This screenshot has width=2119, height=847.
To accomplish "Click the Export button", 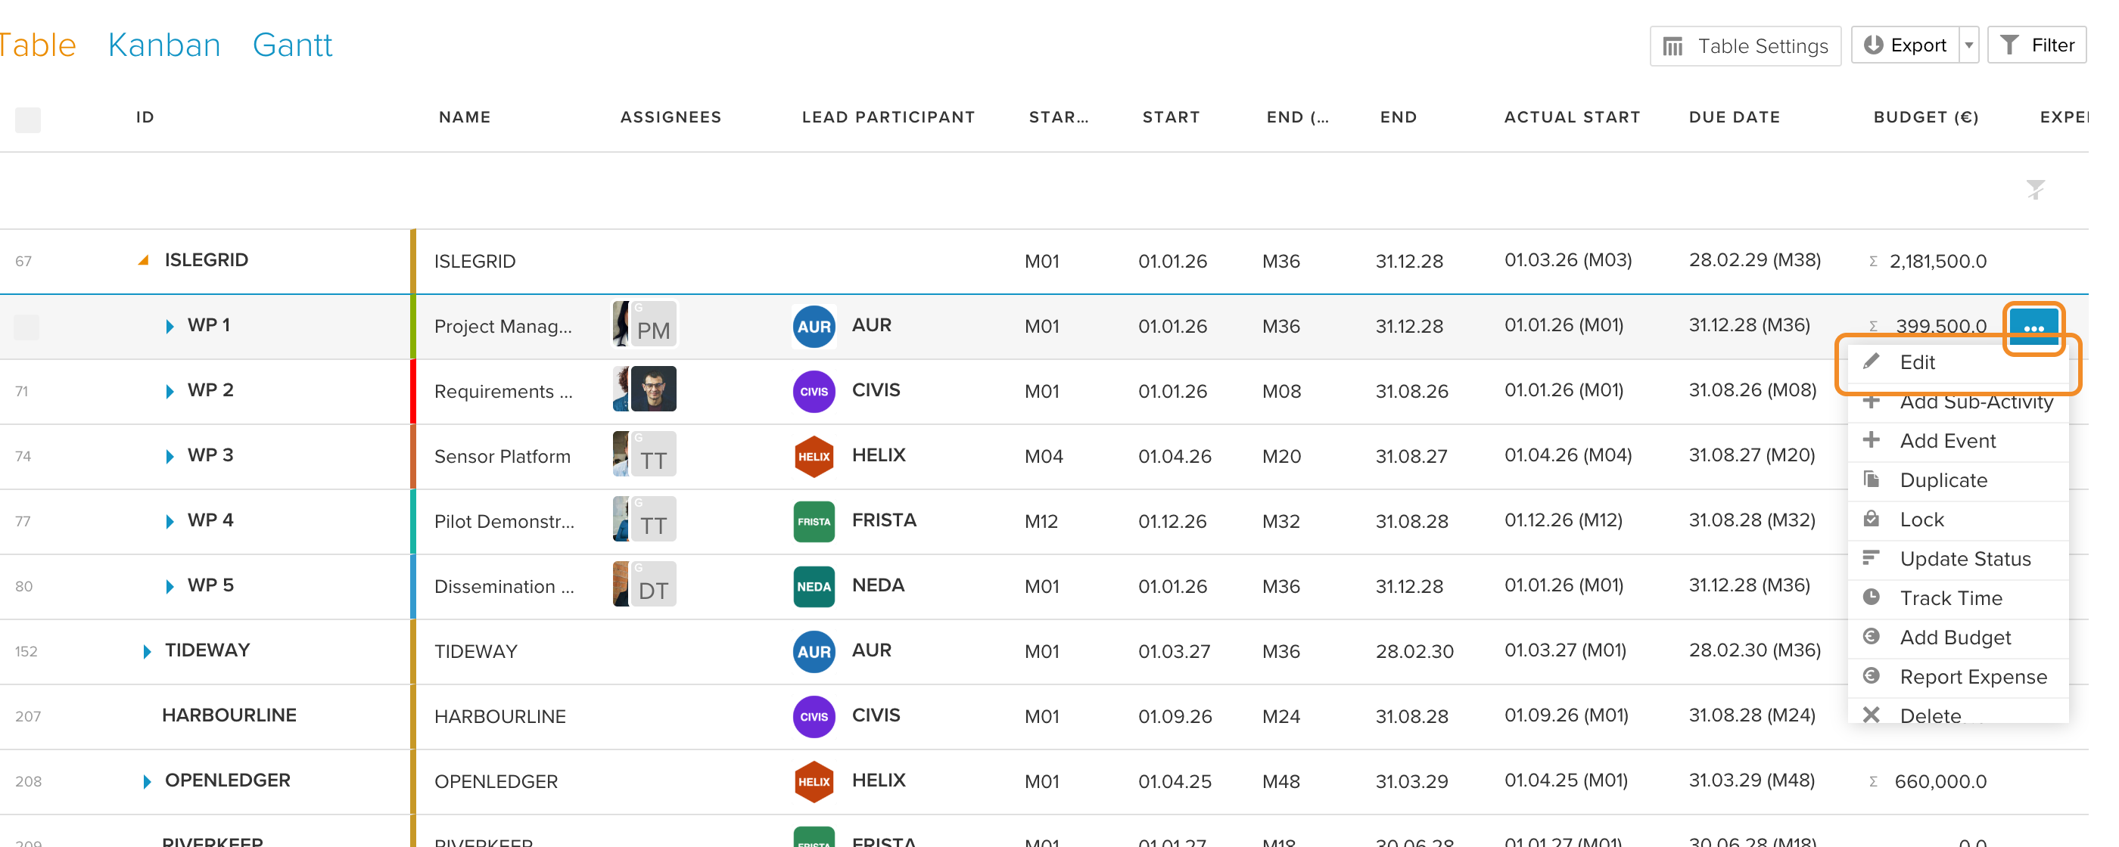I will 1905,45.
